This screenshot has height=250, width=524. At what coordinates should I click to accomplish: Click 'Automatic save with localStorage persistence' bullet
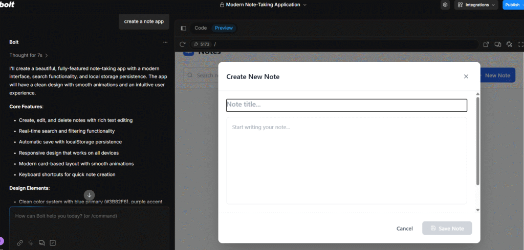pyautogui.click(x=70, y=142)
